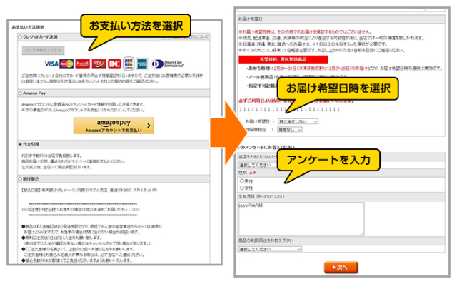Image resolution: width=457 pixels, height=284 pixels.
Task: Select the クレジットカード決済 radio button
Action: [20, 37]
